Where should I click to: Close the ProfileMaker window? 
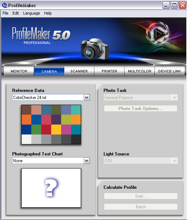coord(182,5)
